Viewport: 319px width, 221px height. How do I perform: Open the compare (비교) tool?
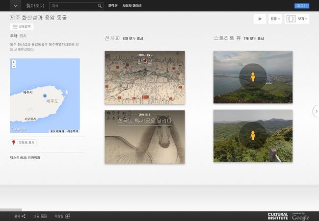point(40,216)
